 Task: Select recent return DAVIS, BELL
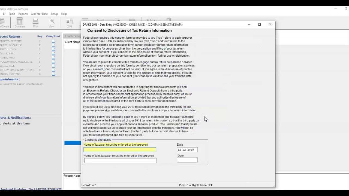[x=7, y=53]
